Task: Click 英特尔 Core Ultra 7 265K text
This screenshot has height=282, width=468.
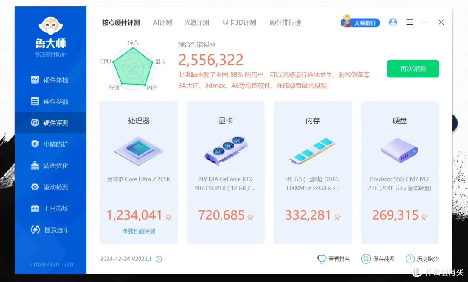Action: click(x=139, y=179)
